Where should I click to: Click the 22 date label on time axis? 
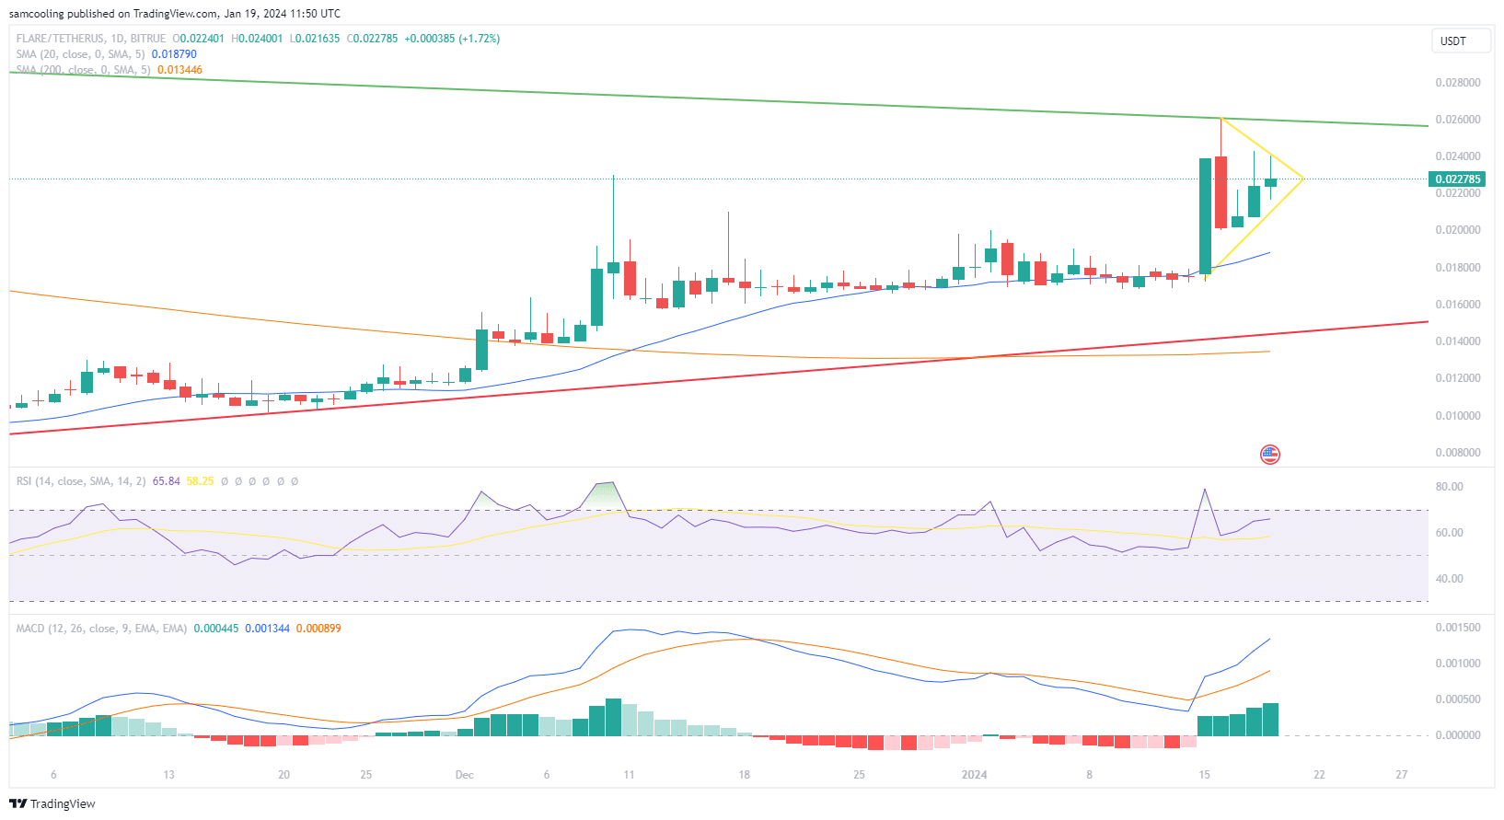pos(1319,775)
